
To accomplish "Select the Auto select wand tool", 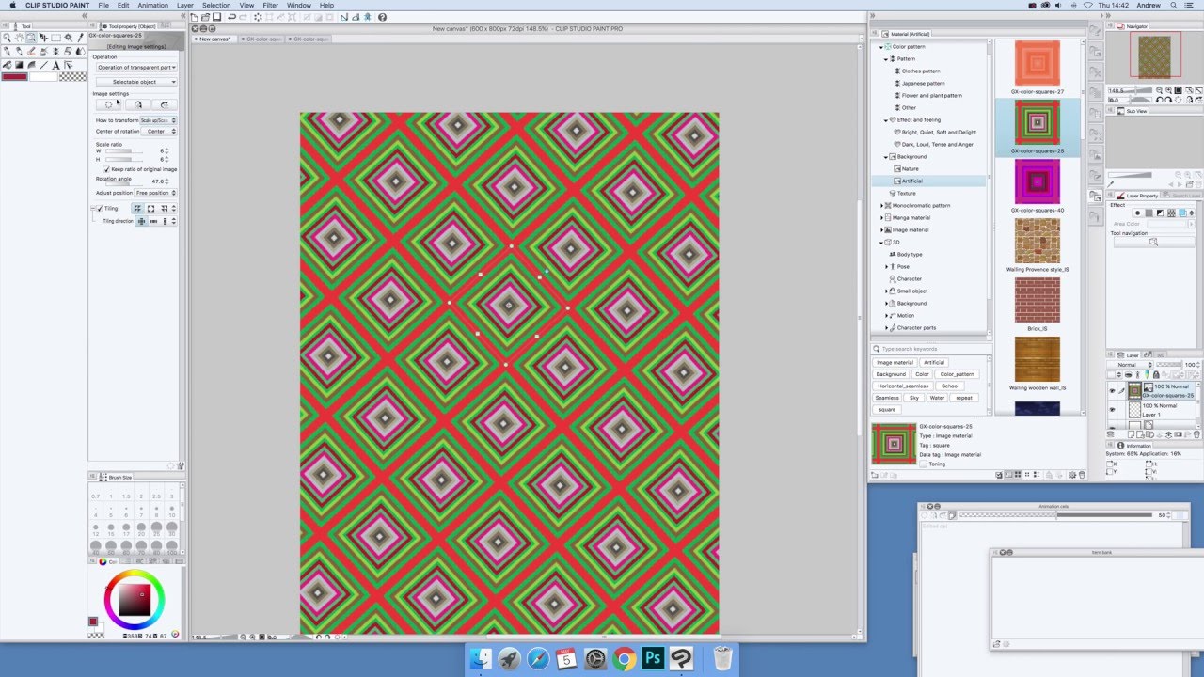I will pos(68,38).
